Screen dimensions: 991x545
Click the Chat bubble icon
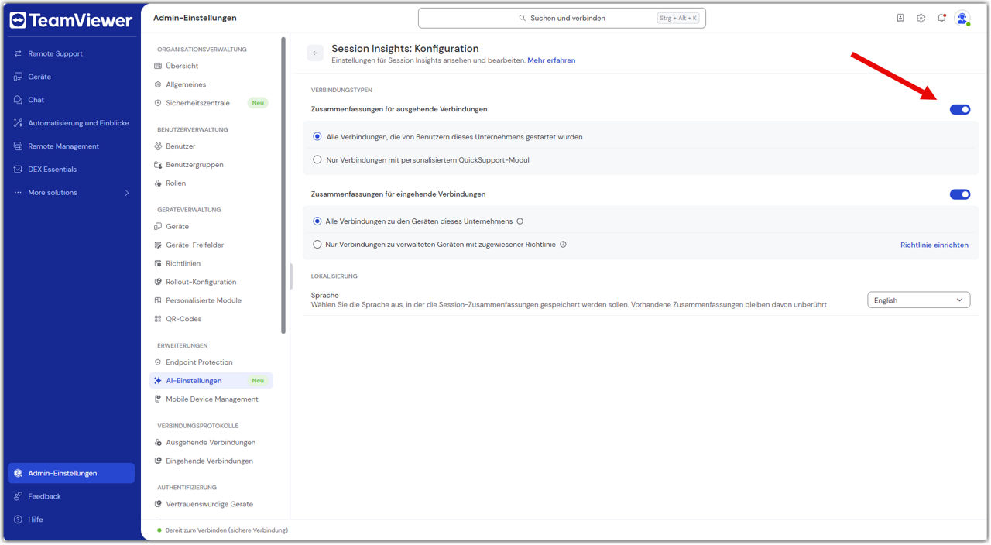19,100
